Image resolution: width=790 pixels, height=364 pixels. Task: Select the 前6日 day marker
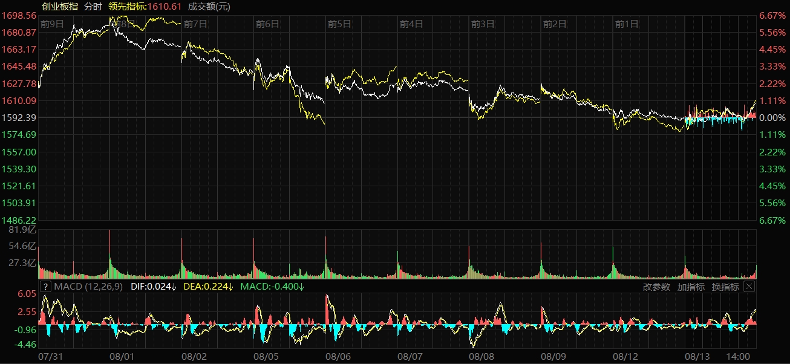267,24
